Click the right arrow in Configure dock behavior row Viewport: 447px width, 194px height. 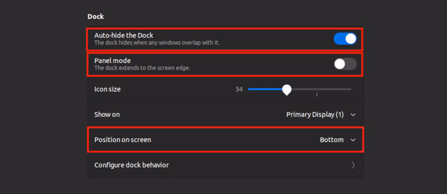point(353,165)
